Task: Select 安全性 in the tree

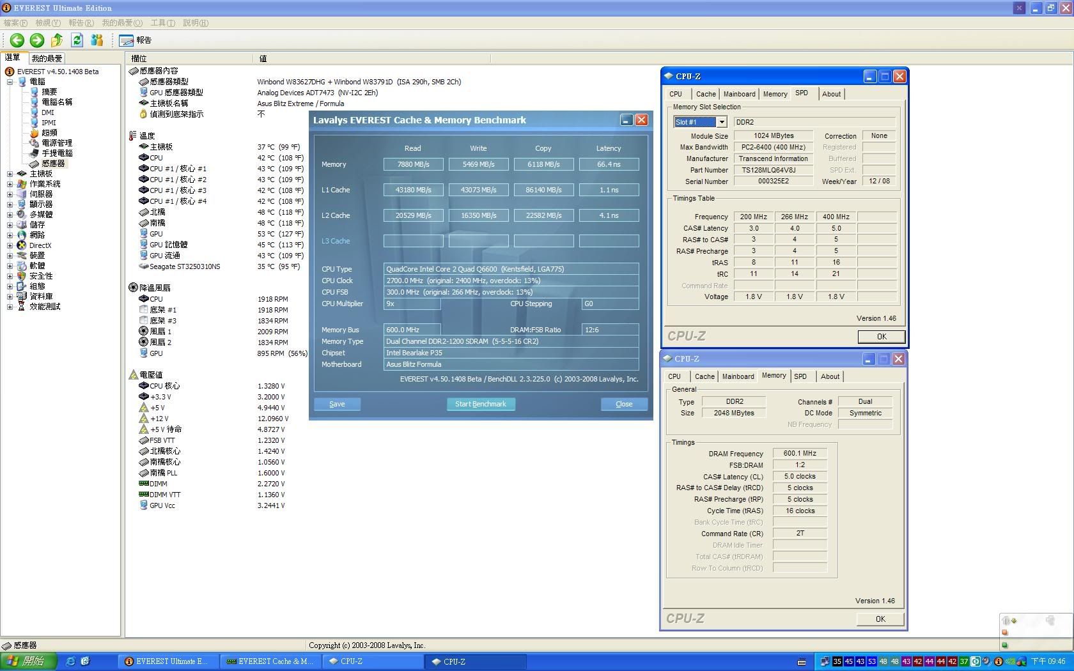Action: point(41,276)
